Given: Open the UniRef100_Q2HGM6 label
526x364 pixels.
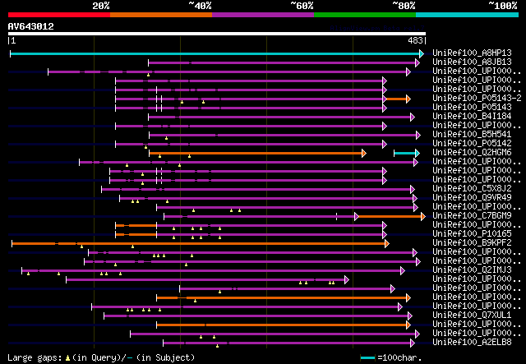Looking at the screenshot, I should pos(472,152).
